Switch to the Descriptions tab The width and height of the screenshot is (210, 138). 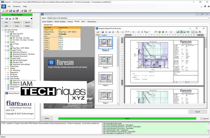tap(92, 22)
